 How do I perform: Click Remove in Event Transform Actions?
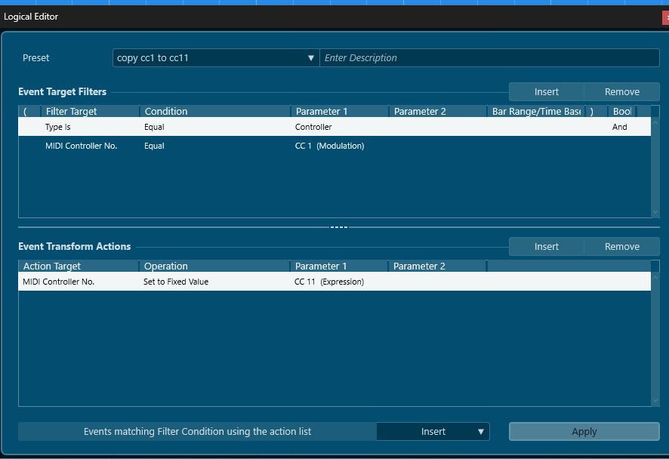621,247
